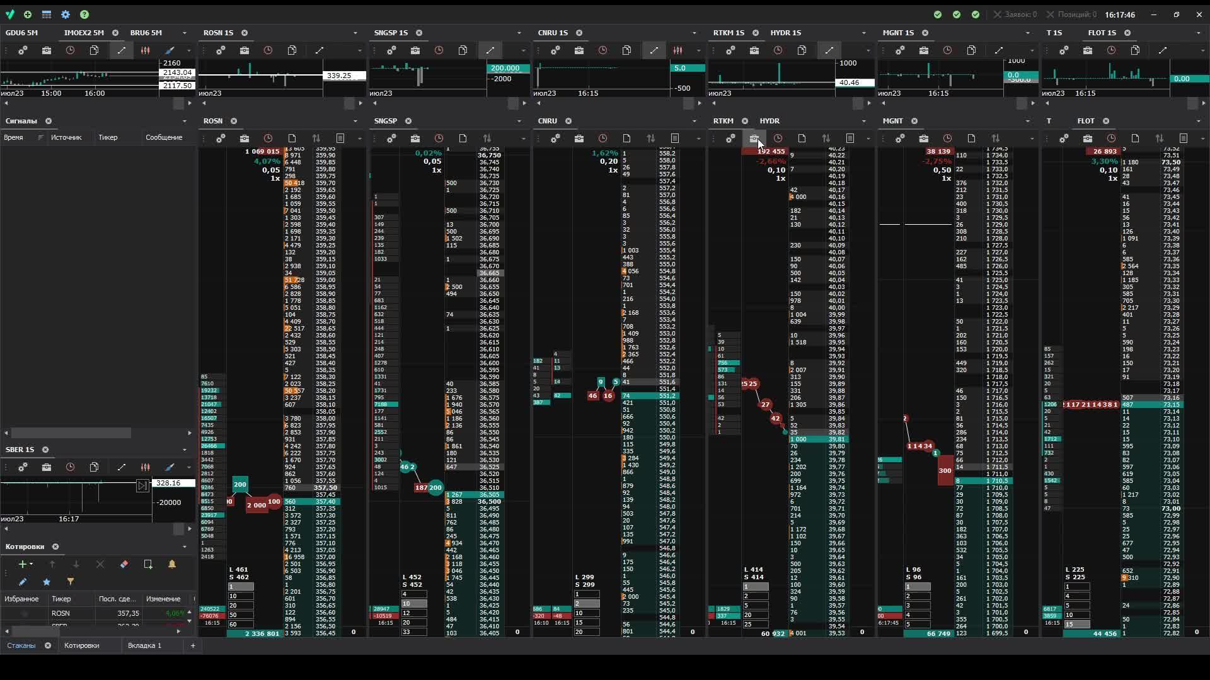This screenshot has height=680, width=1210.
Task: Close the Стаканы bottom tab
Action: tap(48, 645)
